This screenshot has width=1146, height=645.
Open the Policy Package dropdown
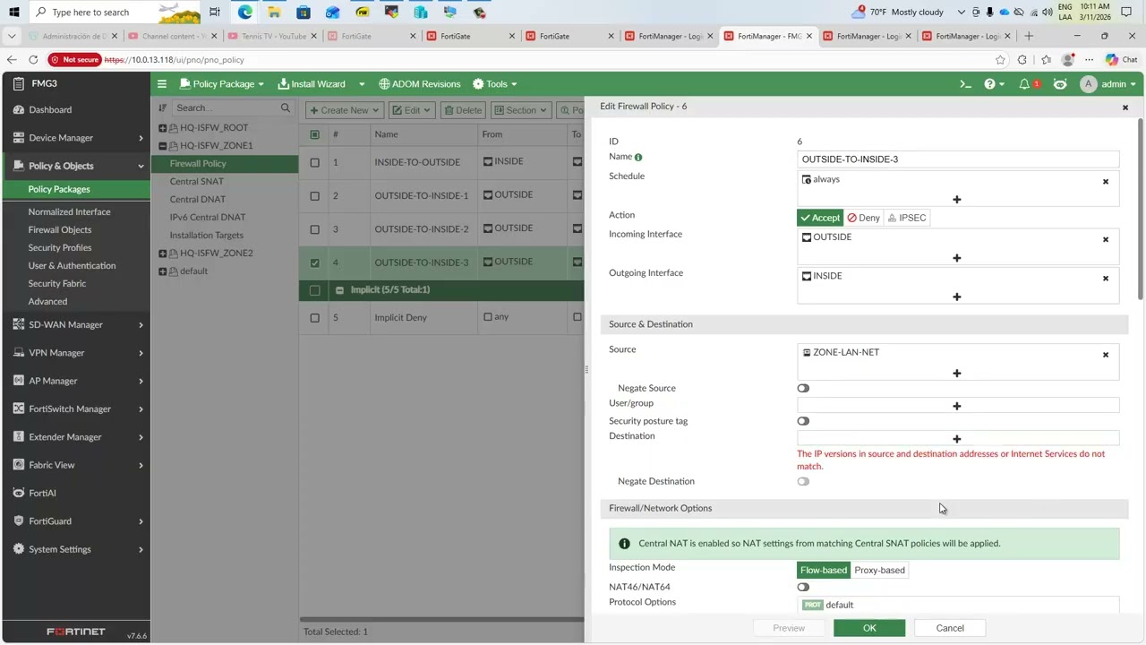click(x=222, y=84)
